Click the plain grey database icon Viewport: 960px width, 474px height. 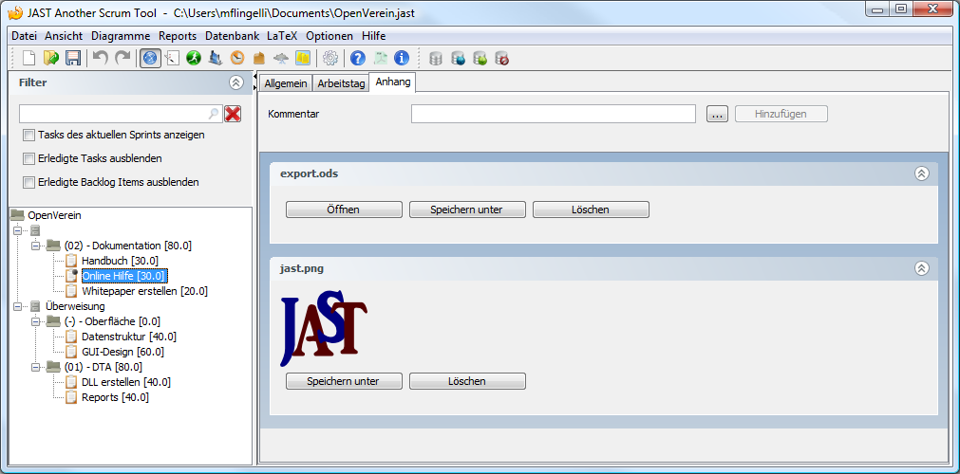click(x=436, y=59)
